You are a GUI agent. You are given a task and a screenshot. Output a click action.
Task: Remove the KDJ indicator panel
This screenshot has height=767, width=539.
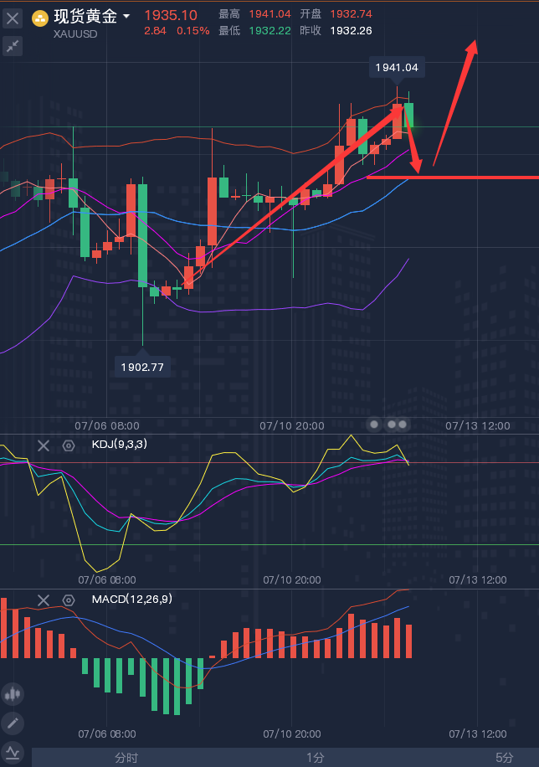click(44, 445)
